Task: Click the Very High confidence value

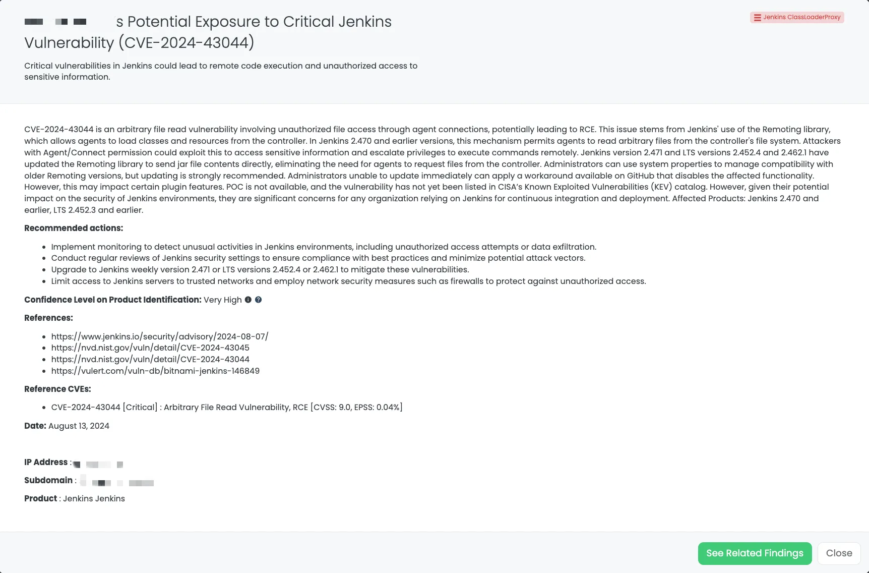Action: [x=222, y=300]
